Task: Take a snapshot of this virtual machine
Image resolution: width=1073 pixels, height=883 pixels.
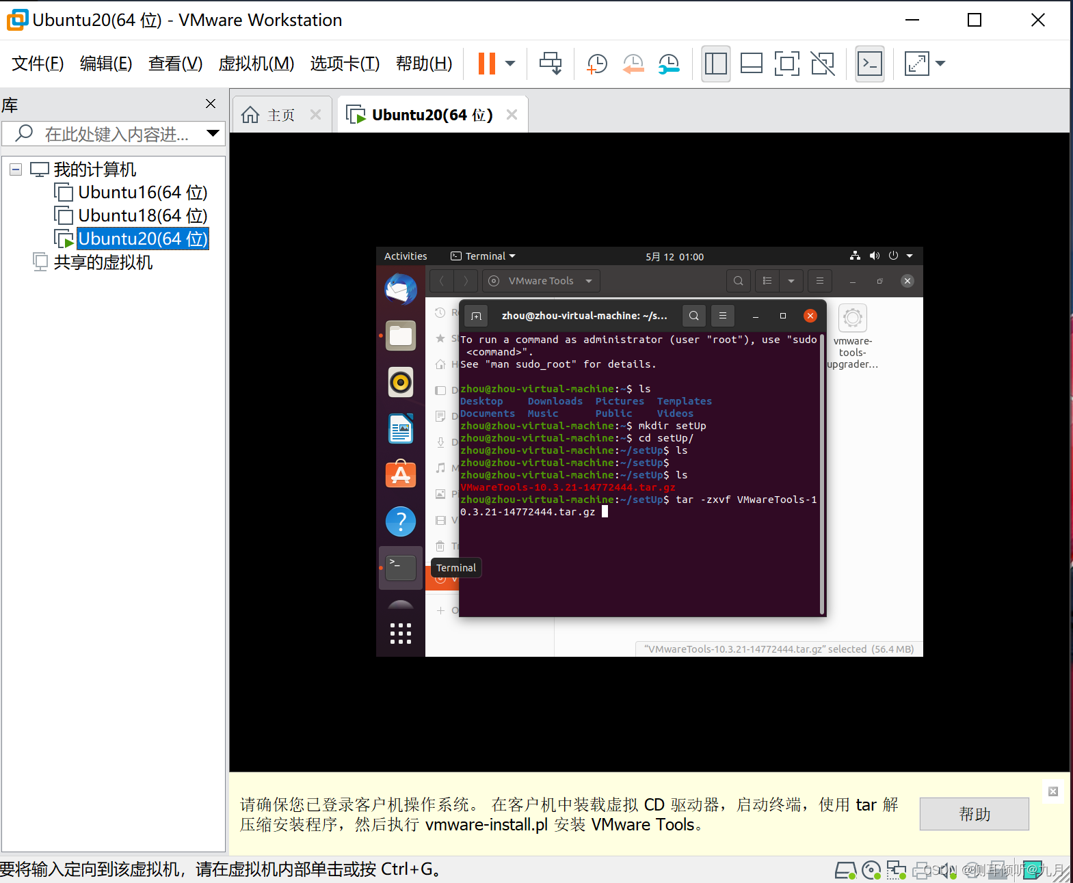Action: tap(597, 64)
